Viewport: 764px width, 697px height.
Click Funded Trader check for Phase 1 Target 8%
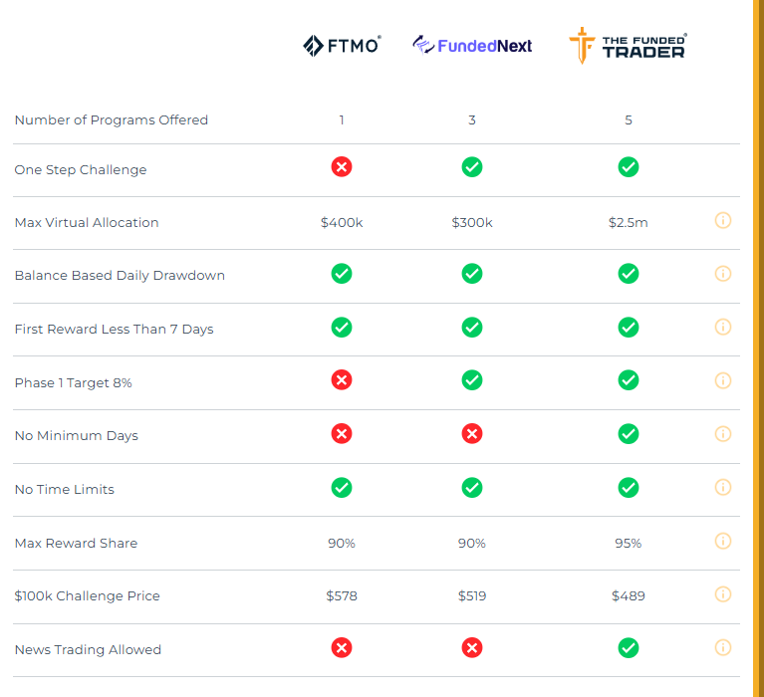tap(629, 380)
